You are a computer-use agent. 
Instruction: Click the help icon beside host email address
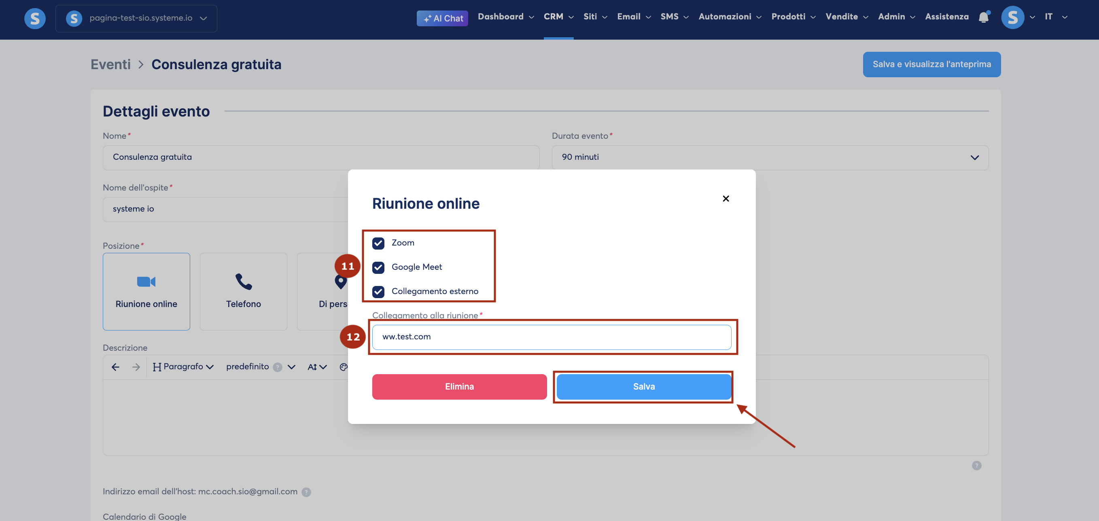pos(306,492)
